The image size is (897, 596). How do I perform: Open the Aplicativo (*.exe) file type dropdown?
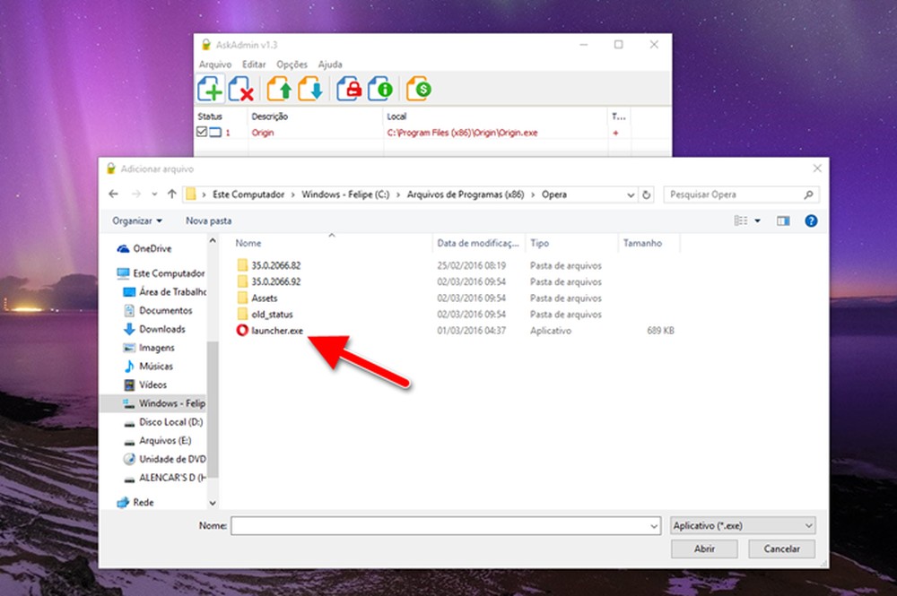[x=742, y=525]
